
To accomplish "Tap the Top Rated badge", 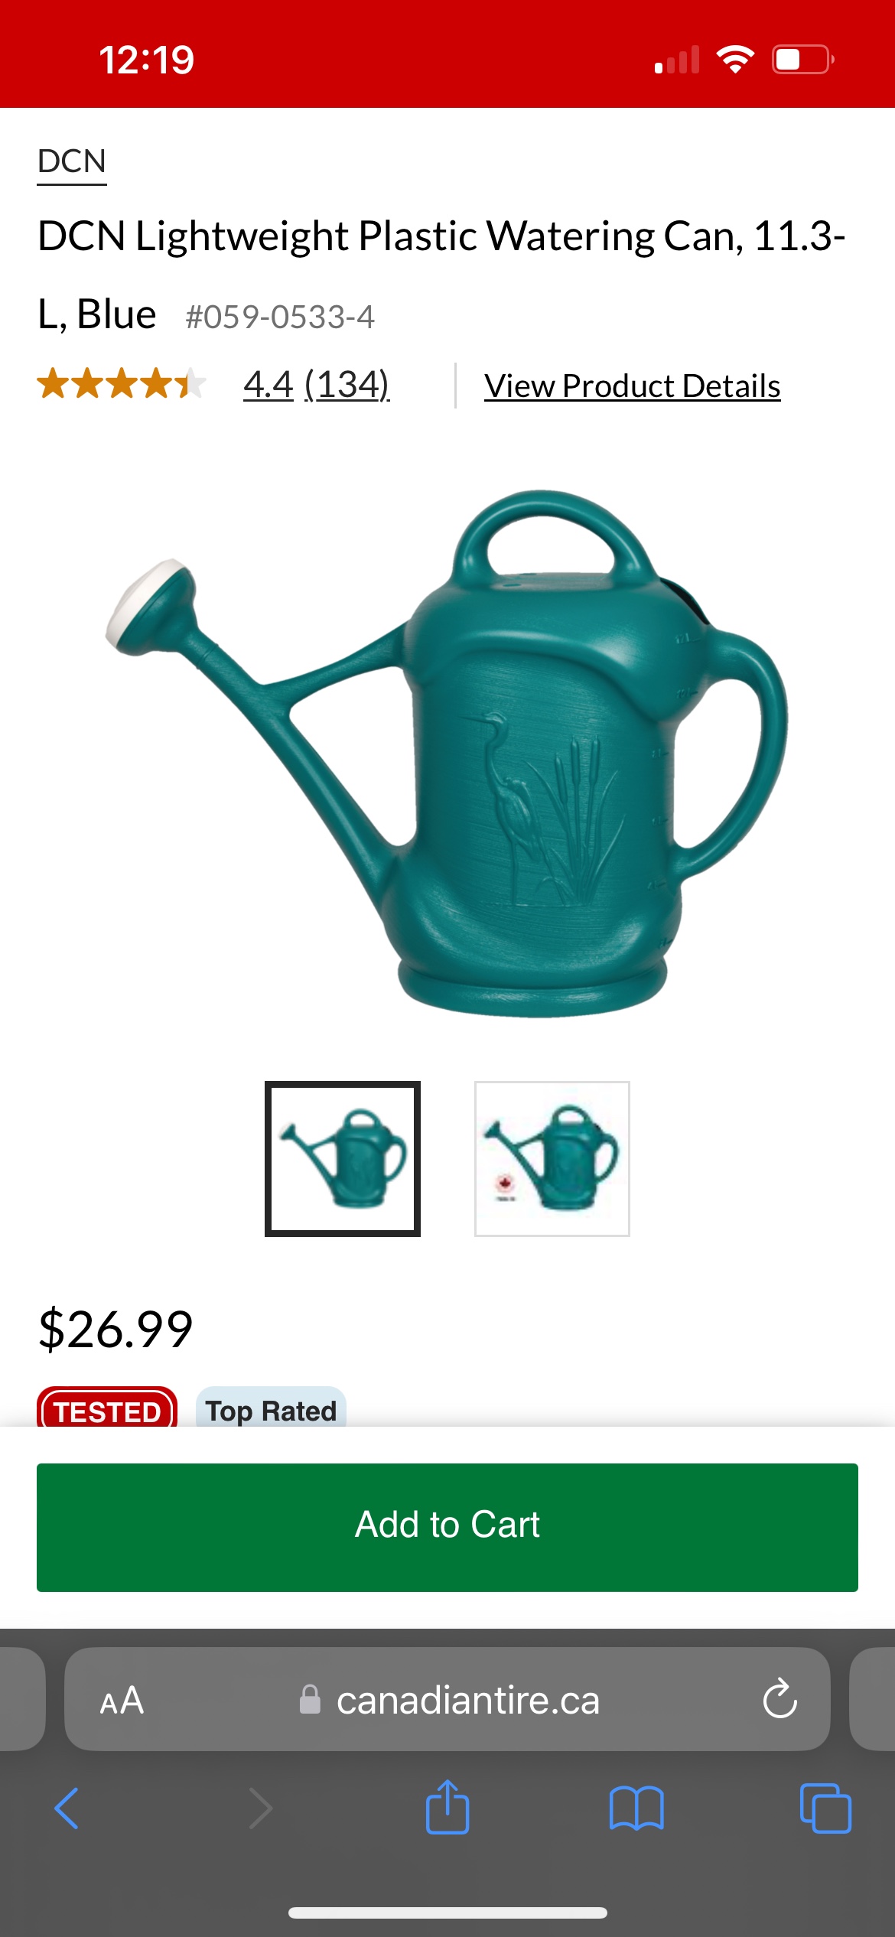I will tap(272, 1408).
